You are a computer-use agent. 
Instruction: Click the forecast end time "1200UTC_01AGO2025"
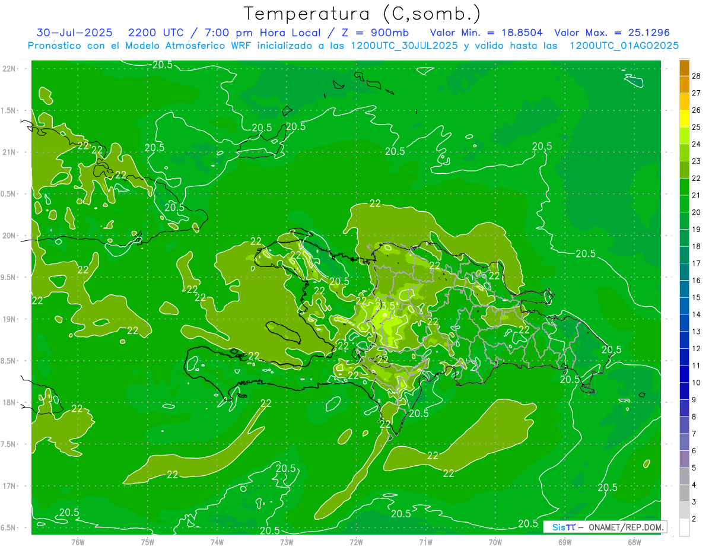coord(624,46)
